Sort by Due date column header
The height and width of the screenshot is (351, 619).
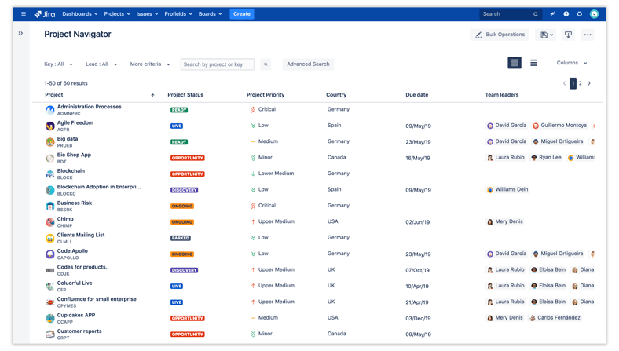pyautogui.click(x=416, y=95)
